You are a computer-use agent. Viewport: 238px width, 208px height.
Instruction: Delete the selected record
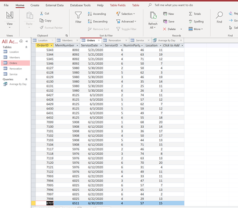coord(169,29)
